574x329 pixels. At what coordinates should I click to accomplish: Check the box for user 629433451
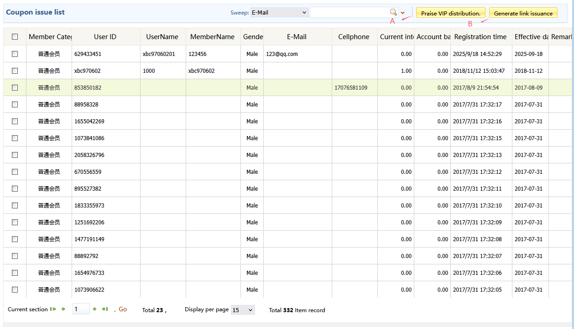[15, 54]
